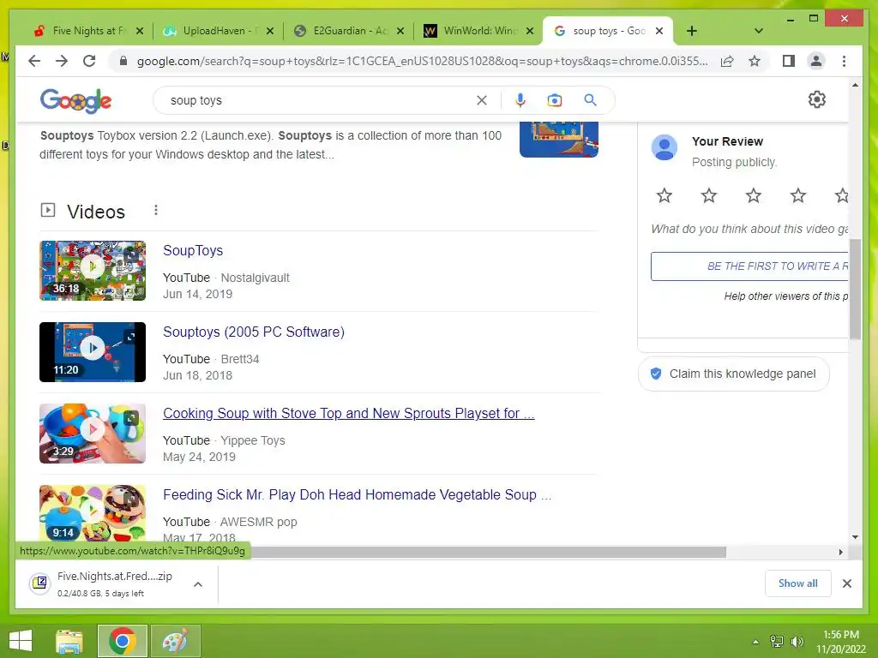Viewport: 878px width, 658px height.
Task: Click Claim this knowledge panel
Action: coord(734,374)
